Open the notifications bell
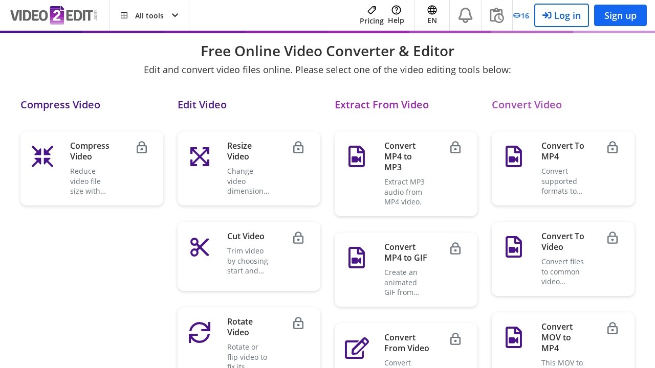Viewport: 655px width, 368px height. tap(465, 15)
